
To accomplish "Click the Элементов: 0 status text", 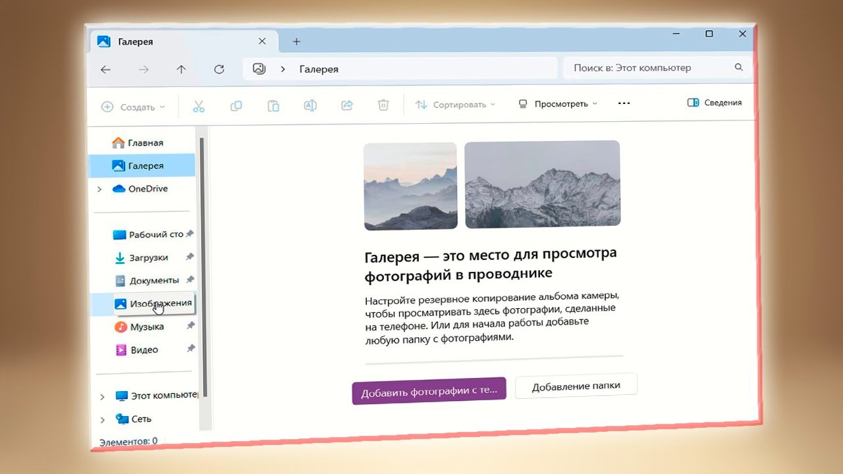I will pos(128,441).
